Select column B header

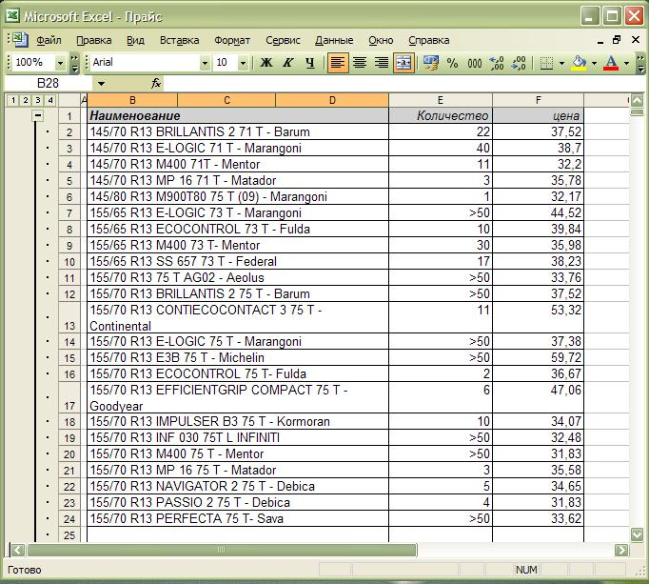coord(132,100)
